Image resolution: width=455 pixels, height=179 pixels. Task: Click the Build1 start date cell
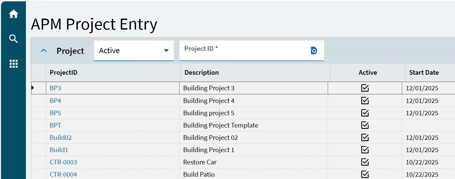428,149
